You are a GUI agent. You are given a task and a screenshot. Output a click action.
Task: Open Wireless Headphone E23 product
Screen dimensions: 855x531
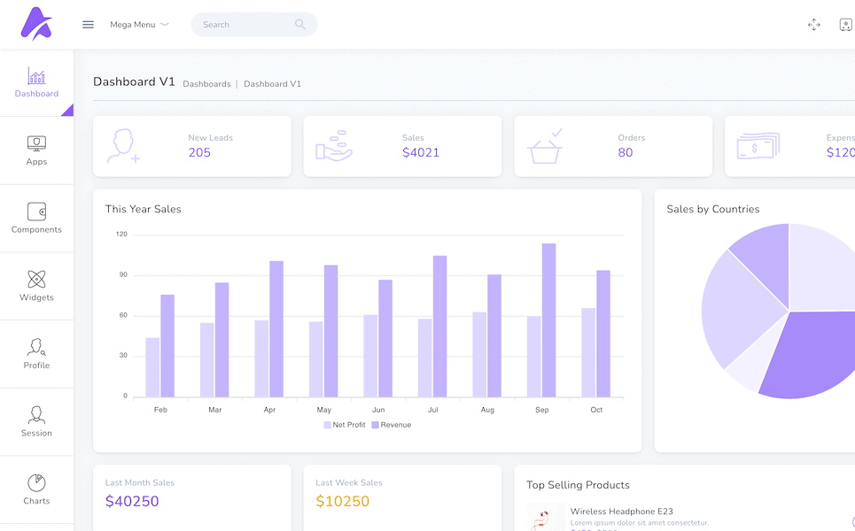point(621,512)
